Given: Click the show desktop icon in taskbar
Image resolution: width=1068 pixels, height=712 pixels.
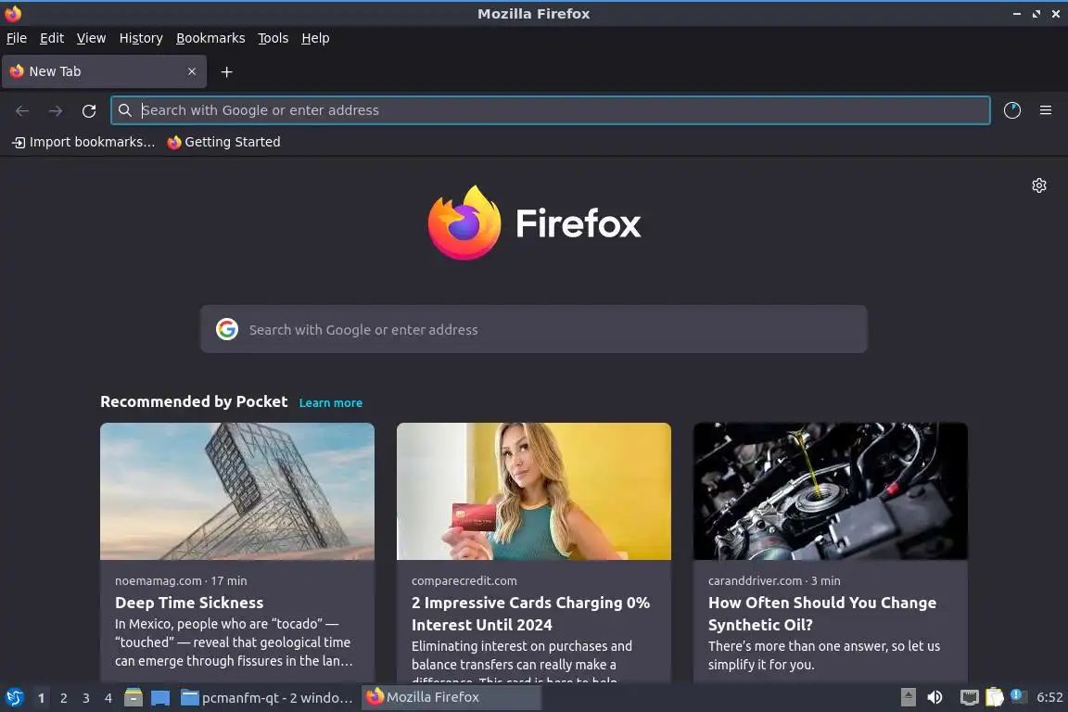Looking at the screenshot, I should 160,698.
